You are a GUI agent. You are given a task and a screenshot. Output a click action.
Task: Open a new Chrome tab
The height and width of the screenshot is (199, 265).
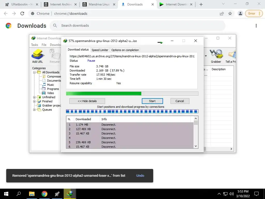coord(201,4)
